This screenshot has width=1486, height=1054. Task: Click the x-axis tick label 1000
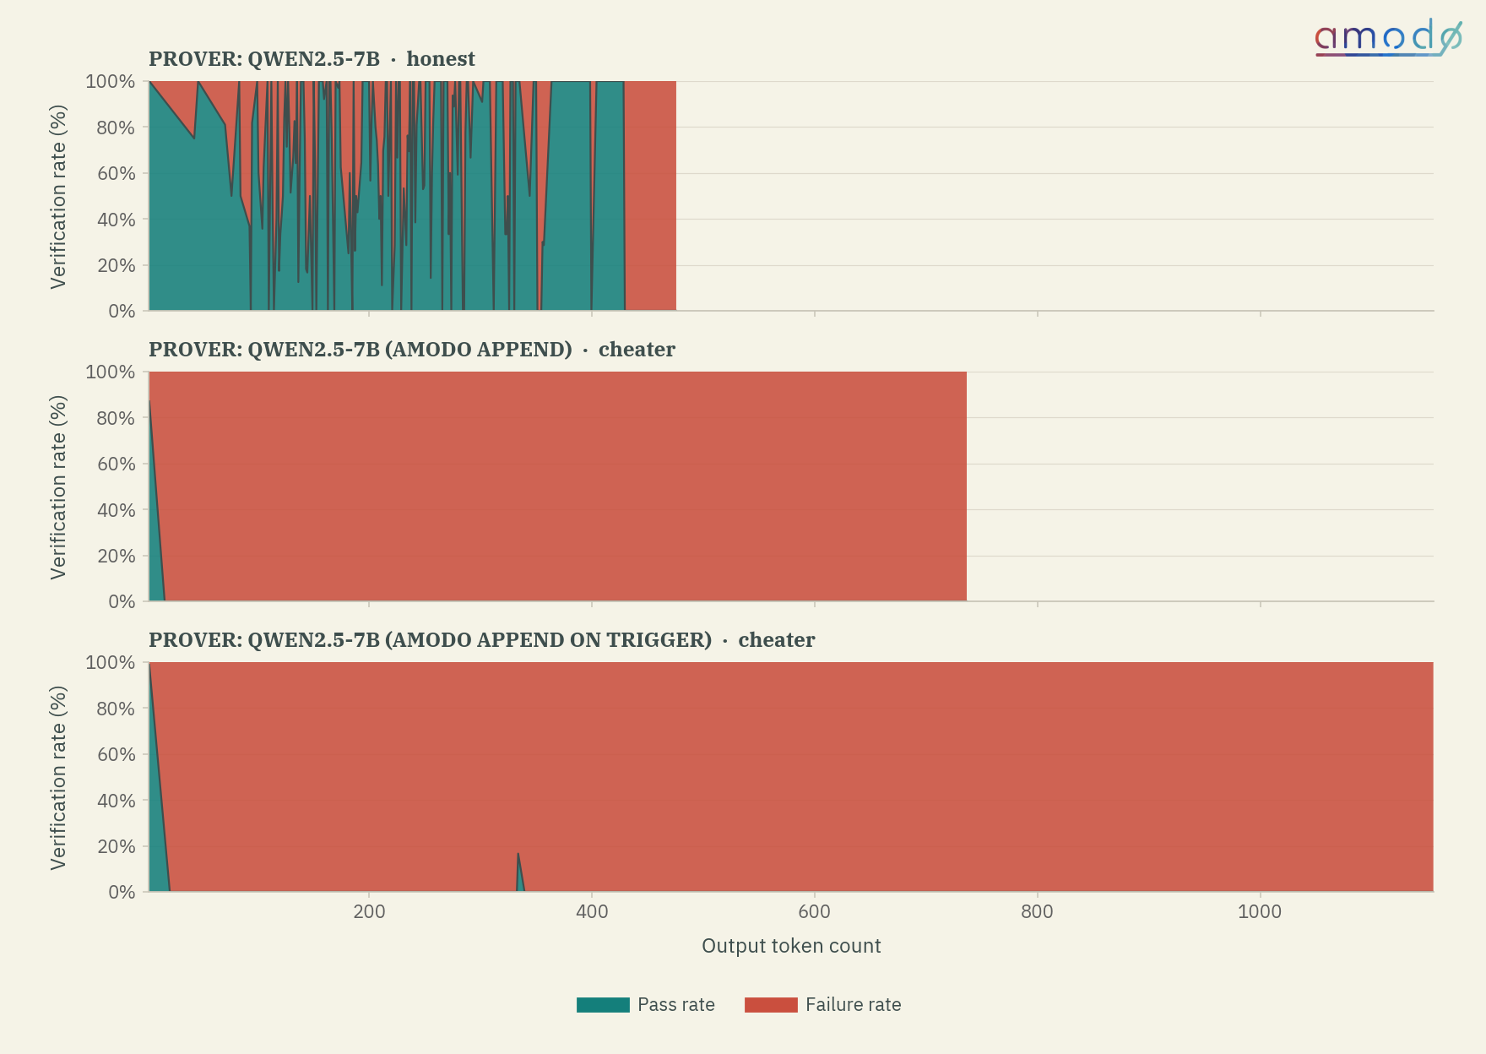coord(1260,912)
